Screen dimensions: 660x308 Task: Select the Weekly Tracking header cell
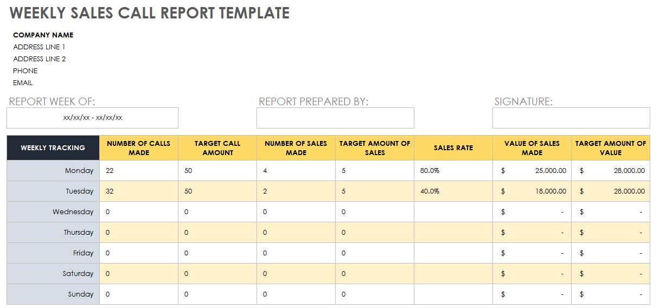(x=53, y=148)
